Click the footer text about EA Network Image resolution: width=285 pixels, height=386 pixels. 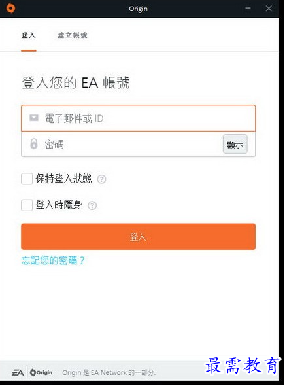pyautogui.click(x=109, y=372)
